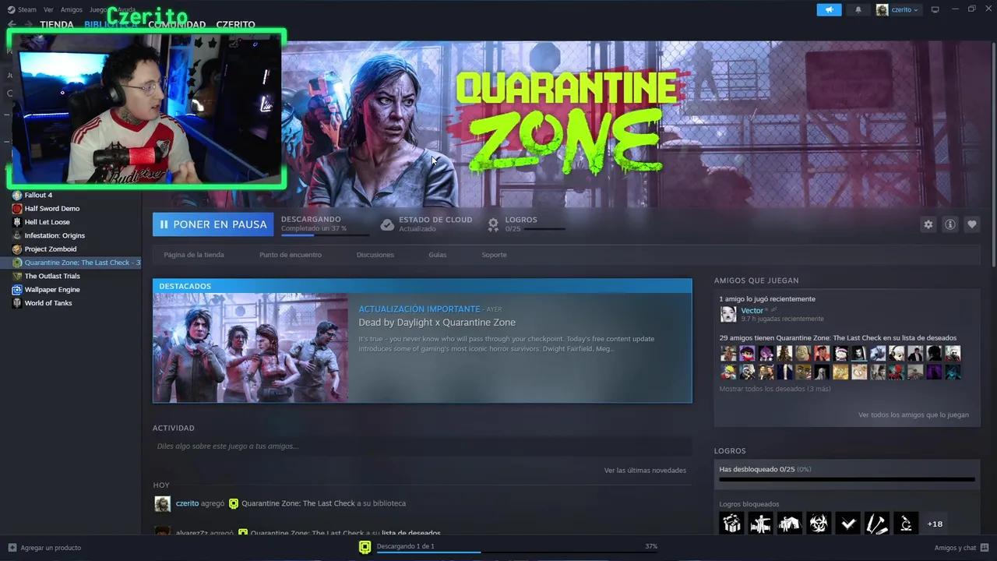The height and width of the screenshot is (561, 997).
Task: Click czerito avatar in activity feed
Action: coord(162,503)
